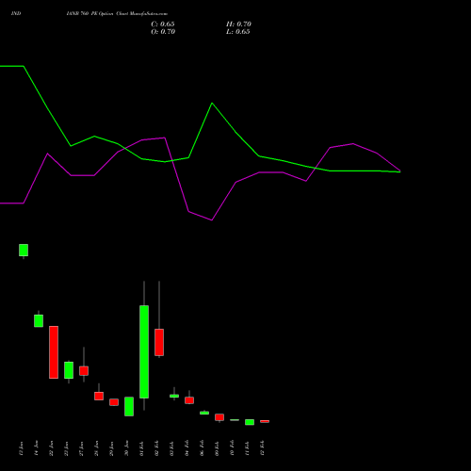
Task: Click the '01 Feb' date axis label
Action: tap(142, 448)
